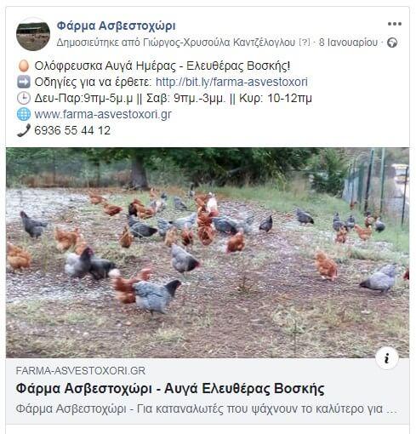Click the clock emoji beside opening hours
The height and width of the screenshot is (434, 416).
24,99
